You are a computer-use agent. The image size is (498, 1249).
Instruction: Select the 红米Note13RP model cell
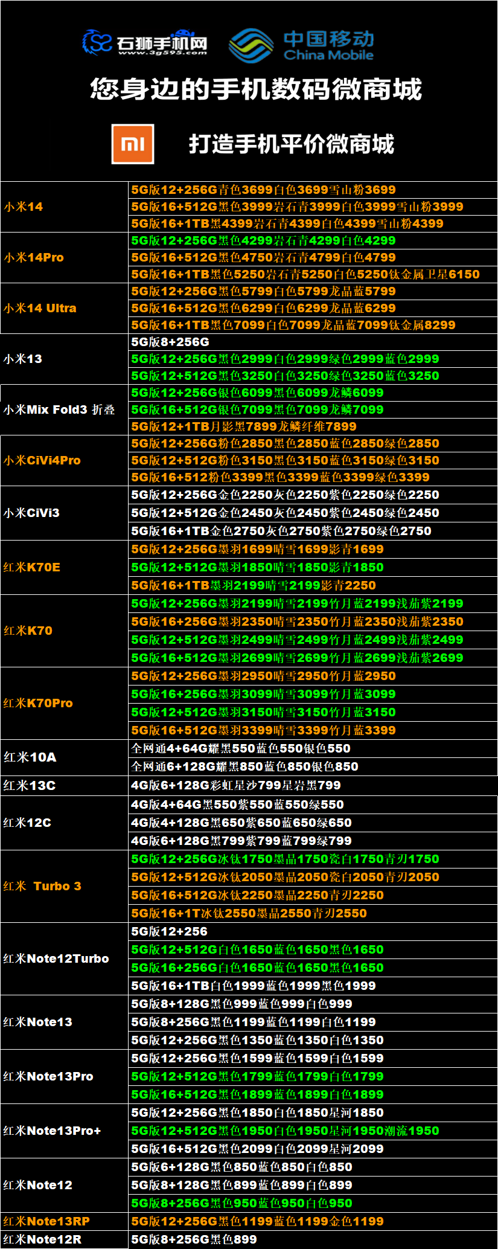[x=65, y=1221]
